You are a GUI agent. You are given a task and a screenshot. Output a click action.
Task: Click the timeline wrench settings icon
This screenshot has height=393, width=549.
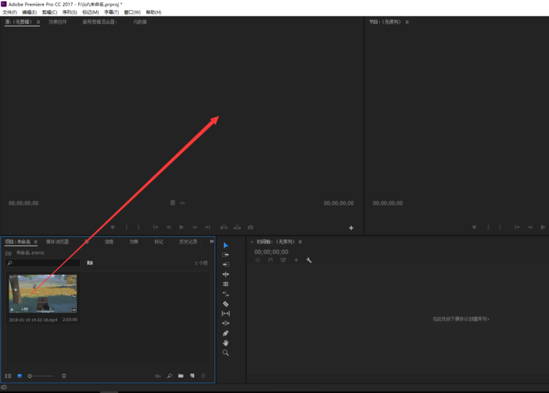click(x=308, y=260)
